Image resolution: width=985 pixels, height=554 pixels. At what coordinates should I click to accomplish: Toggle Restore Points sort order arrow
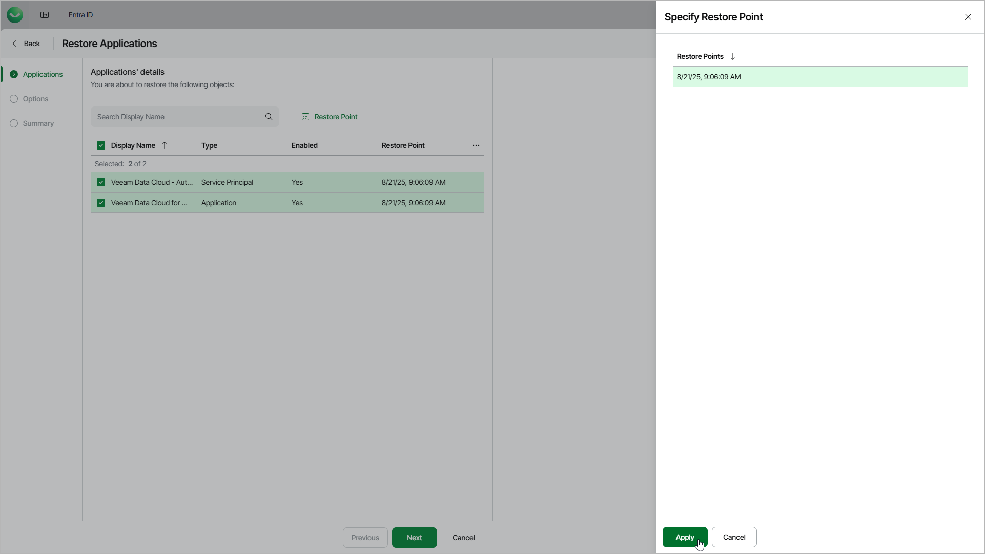(733, 56)
